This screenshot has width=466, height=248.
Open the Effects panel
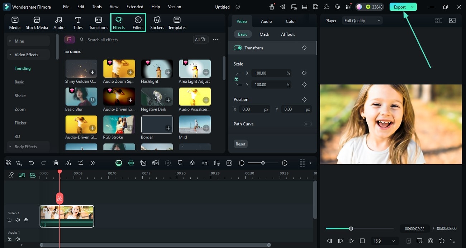pos(119,23)
